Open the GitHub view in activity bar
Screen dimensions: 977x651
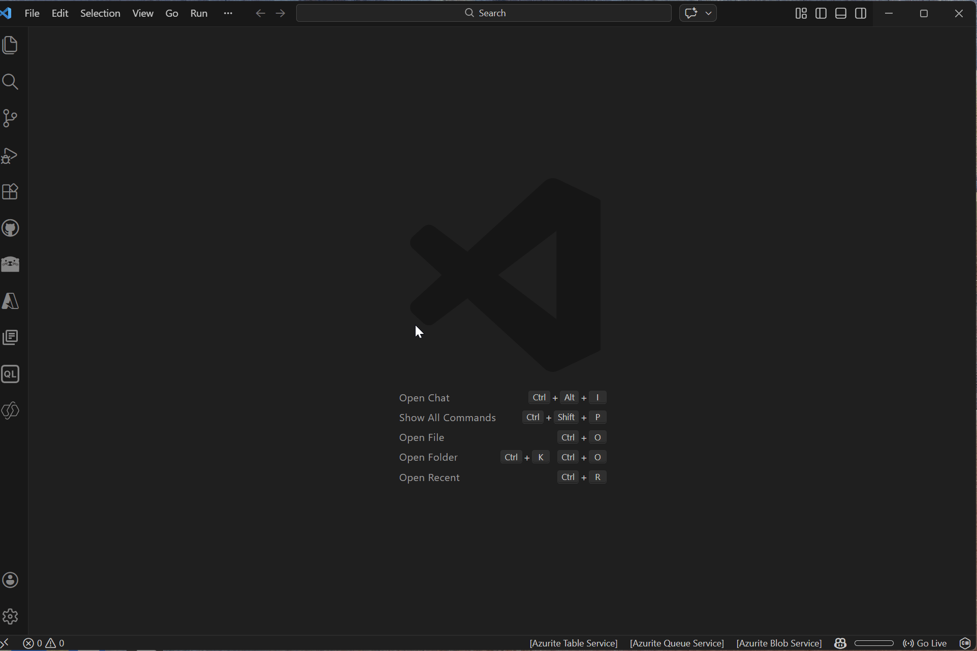click(x=10, y=228)
